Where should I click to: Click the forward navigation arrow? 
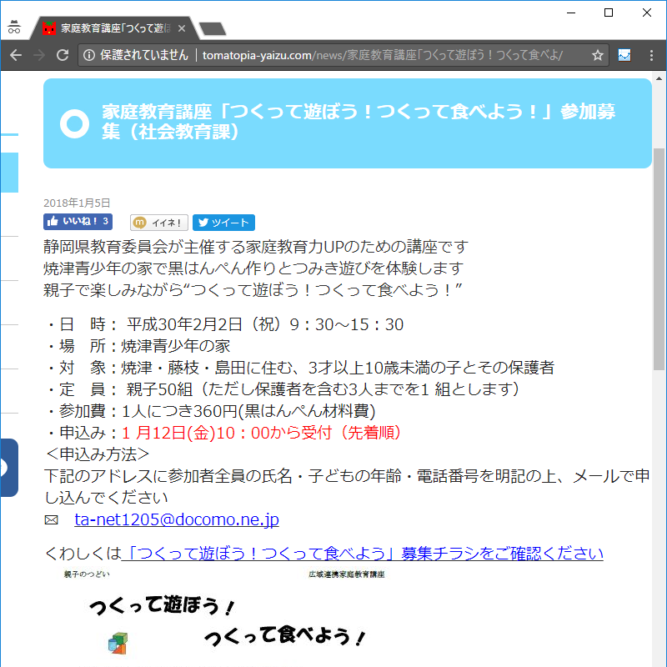tap(39, 55)
